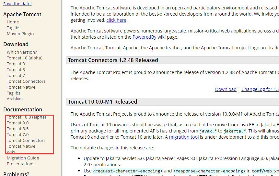Screen dimensions: 279x176
Task: Open Tomcat Native under Documentation
Action: (21, 146)
